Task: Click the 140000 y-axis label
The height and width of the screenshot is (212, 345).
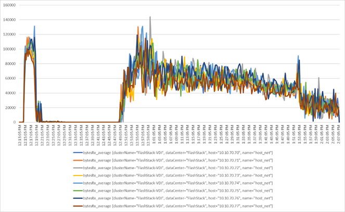Action: pos(9,20)
